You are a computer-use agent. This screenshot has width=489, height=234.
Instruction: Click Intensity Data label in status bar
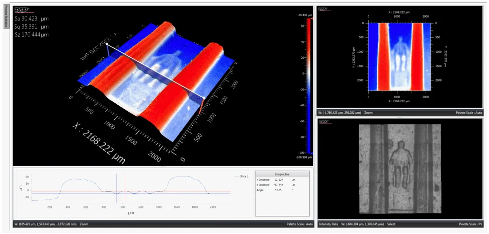(329, 224)
